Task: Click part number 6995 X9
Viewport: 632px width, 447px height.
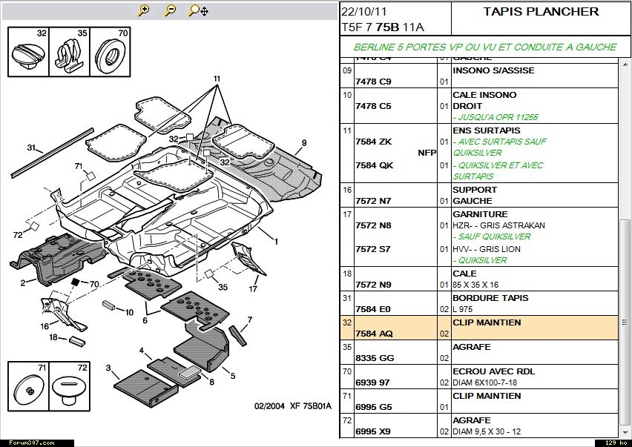Action: point(373,431)
